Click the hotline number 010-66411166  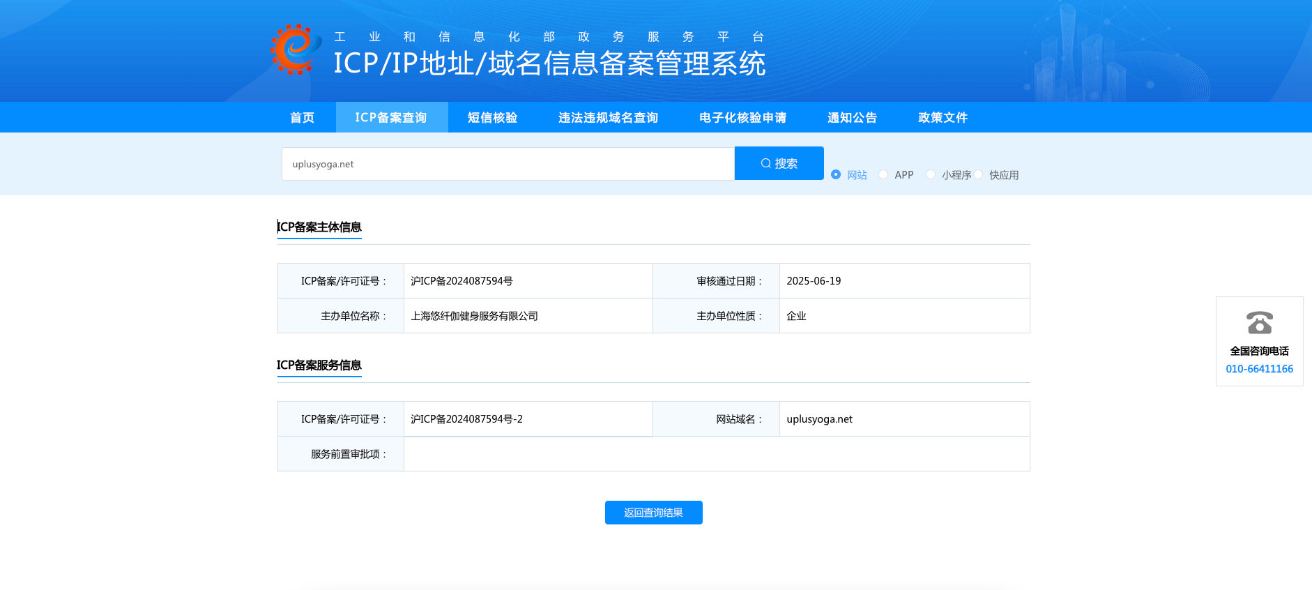(1260, 369)
